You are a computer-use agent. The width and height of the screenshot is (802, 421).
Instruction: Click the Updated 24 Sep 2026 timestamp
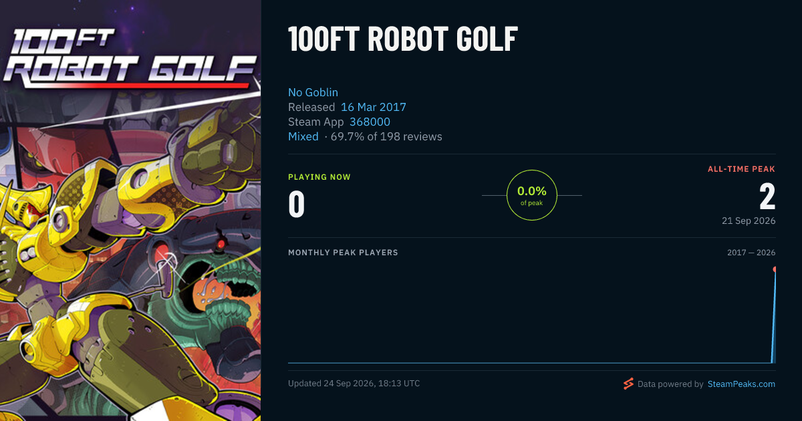click(354, 384)
